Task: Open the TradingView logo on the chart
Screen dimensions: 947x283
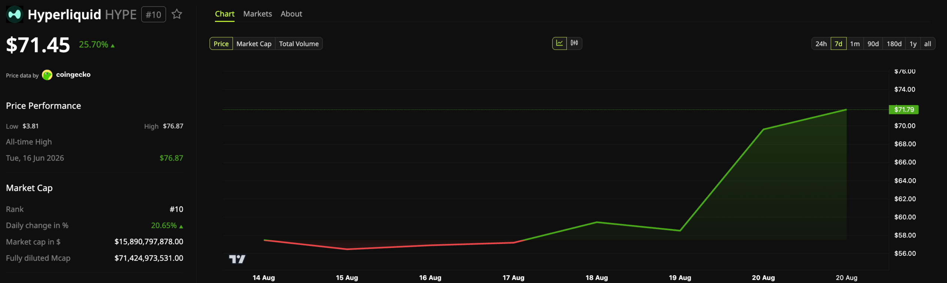Action: pos(237,259)
